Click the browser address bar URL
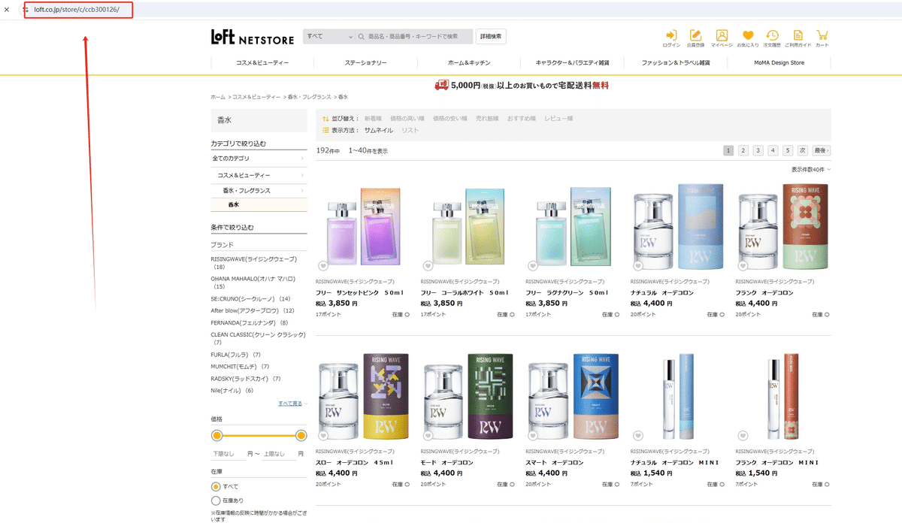The height and width of the screenshot is (523, 902). (77, 10)
